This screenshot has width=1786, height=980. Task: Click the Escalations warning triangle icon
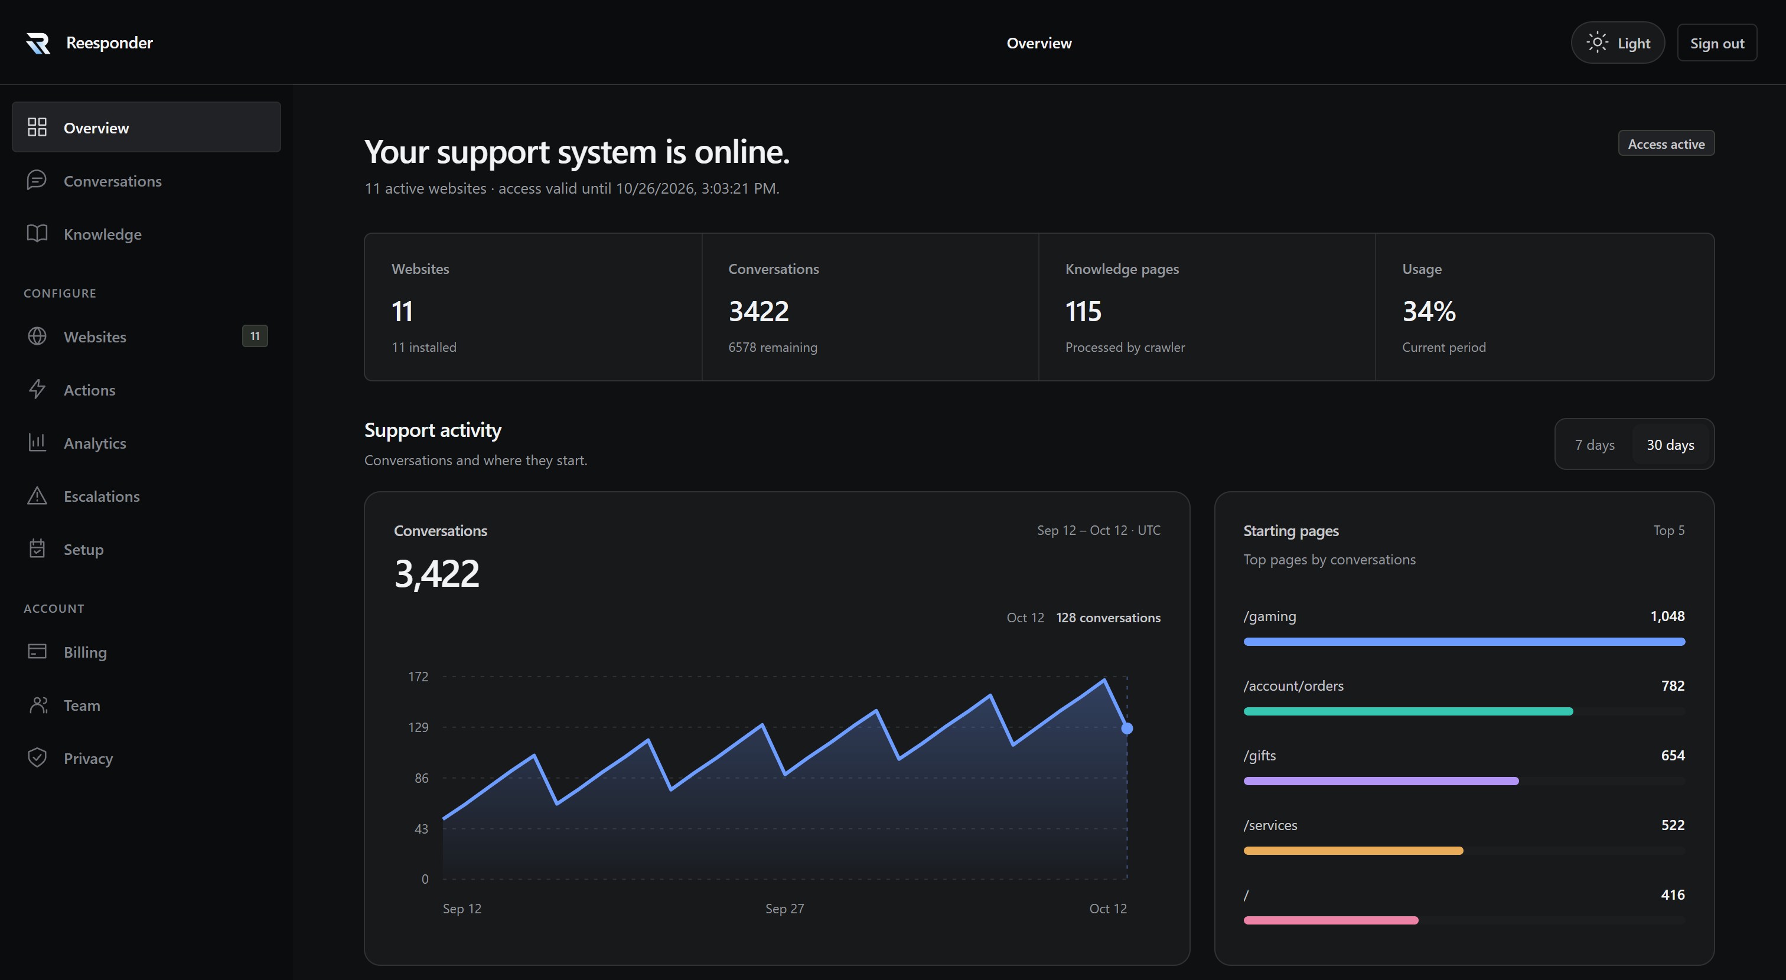tap(37, 495)
